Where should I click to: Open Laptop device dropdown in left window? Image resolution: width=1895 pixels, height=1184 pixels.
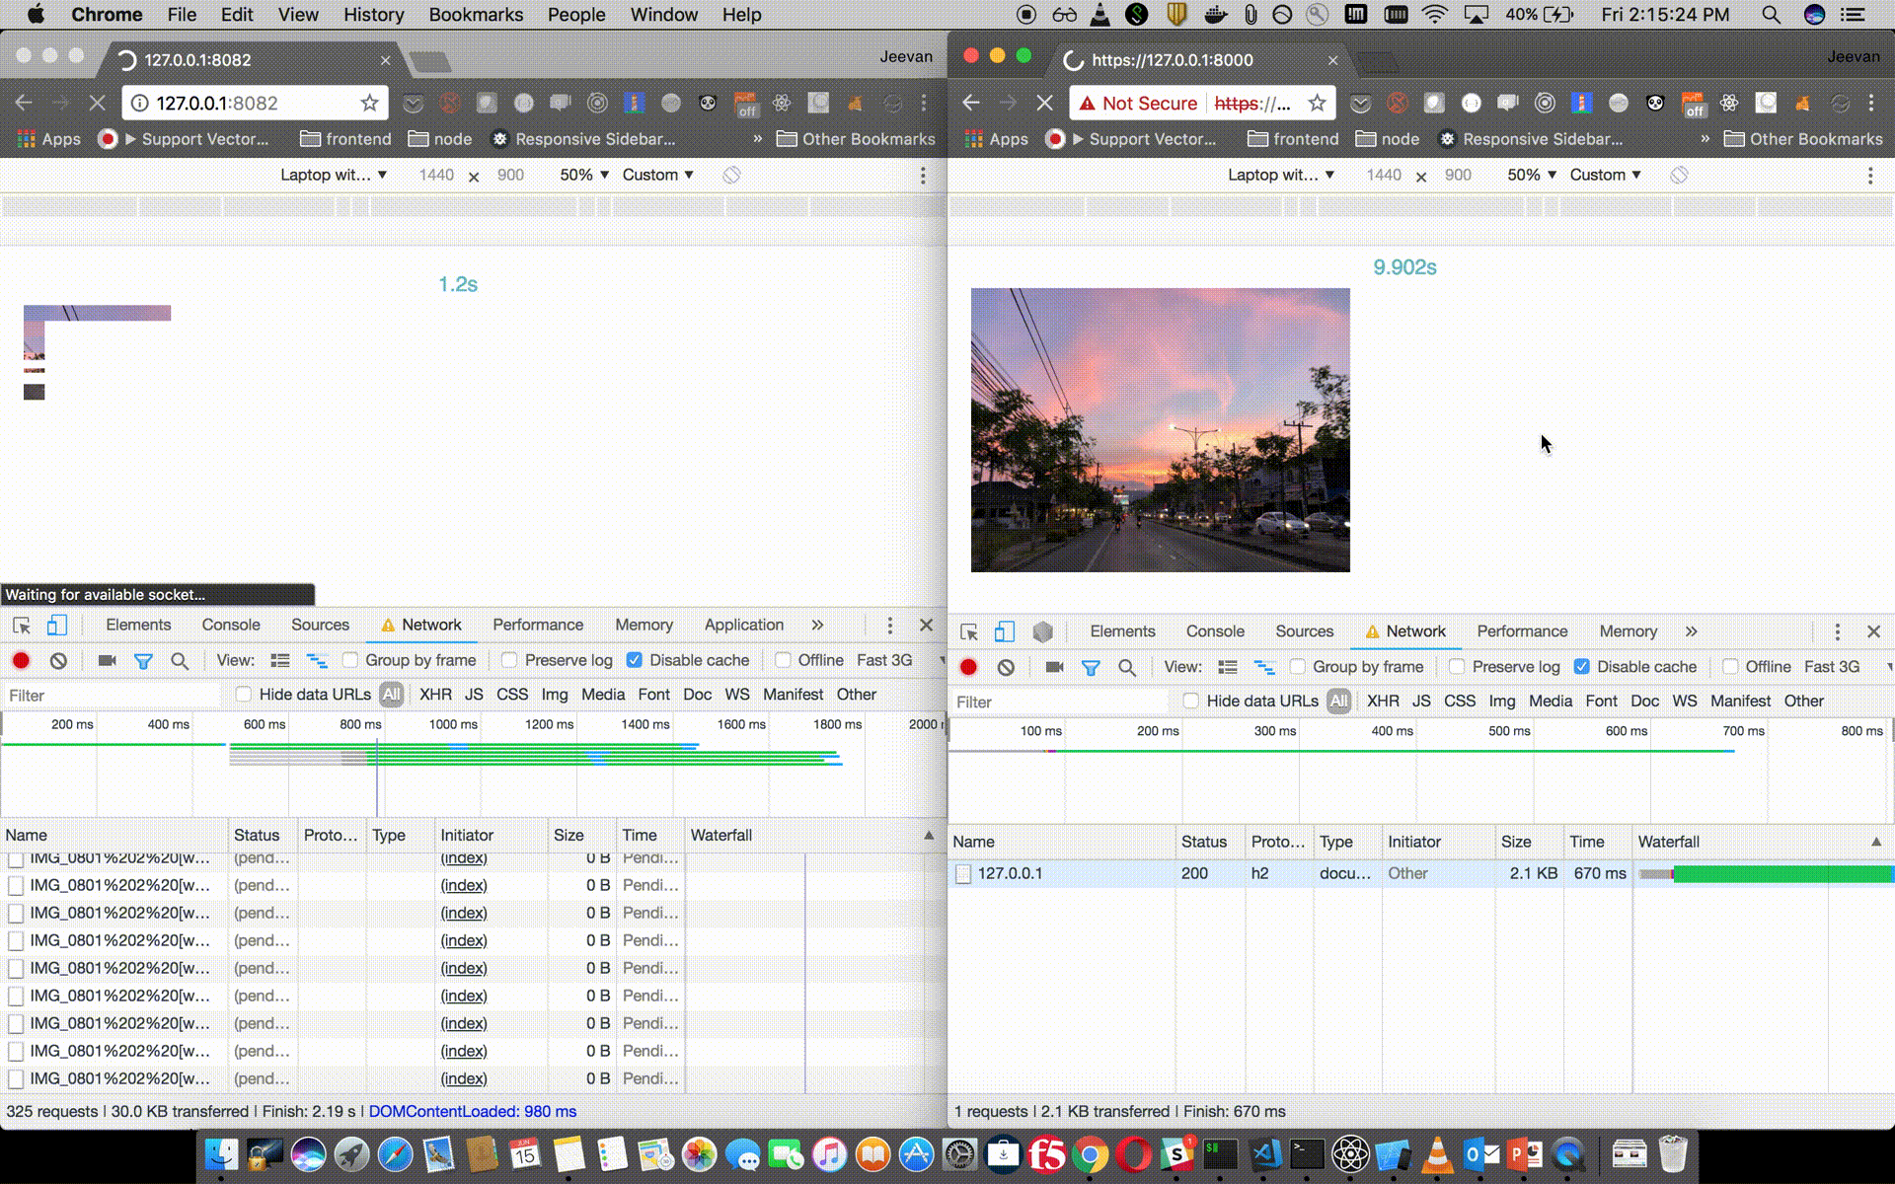point(334,175)
